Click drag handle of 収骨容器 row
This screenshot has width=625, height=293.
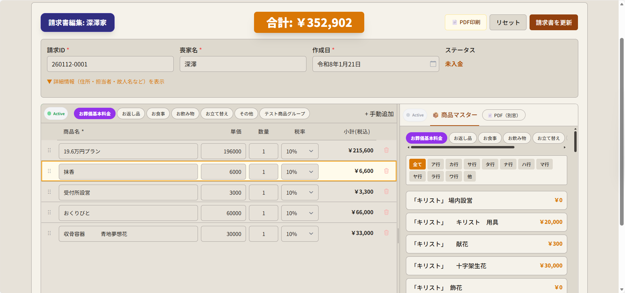49,233
